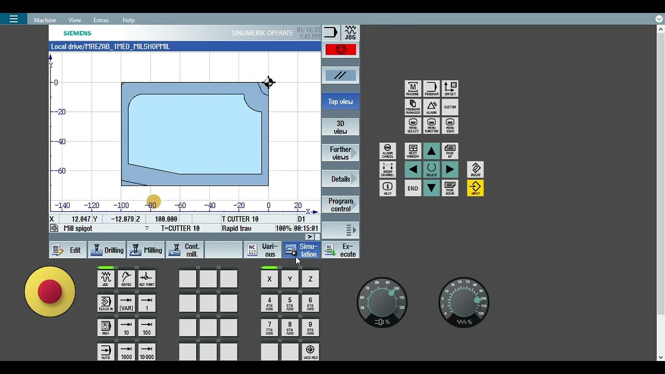Select the X axis key
665x374 pixels.
[x=269, y=279]
